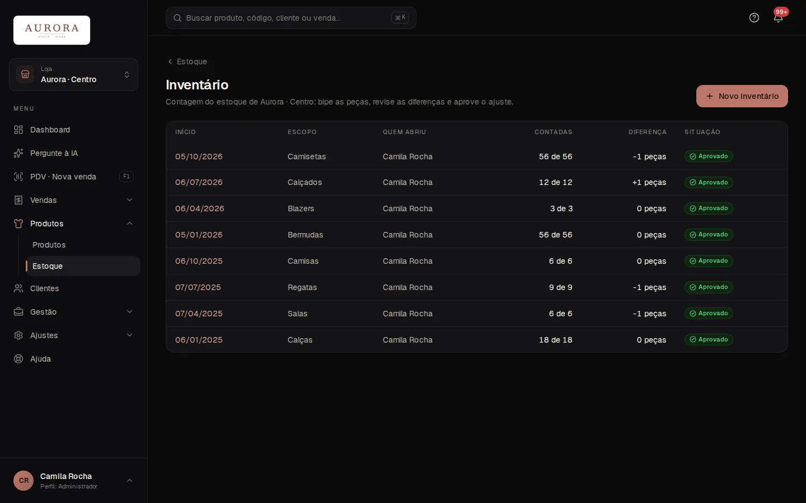Click the Ajustes gear icon
Screen dimensions: 806x503
pos(18,335)
